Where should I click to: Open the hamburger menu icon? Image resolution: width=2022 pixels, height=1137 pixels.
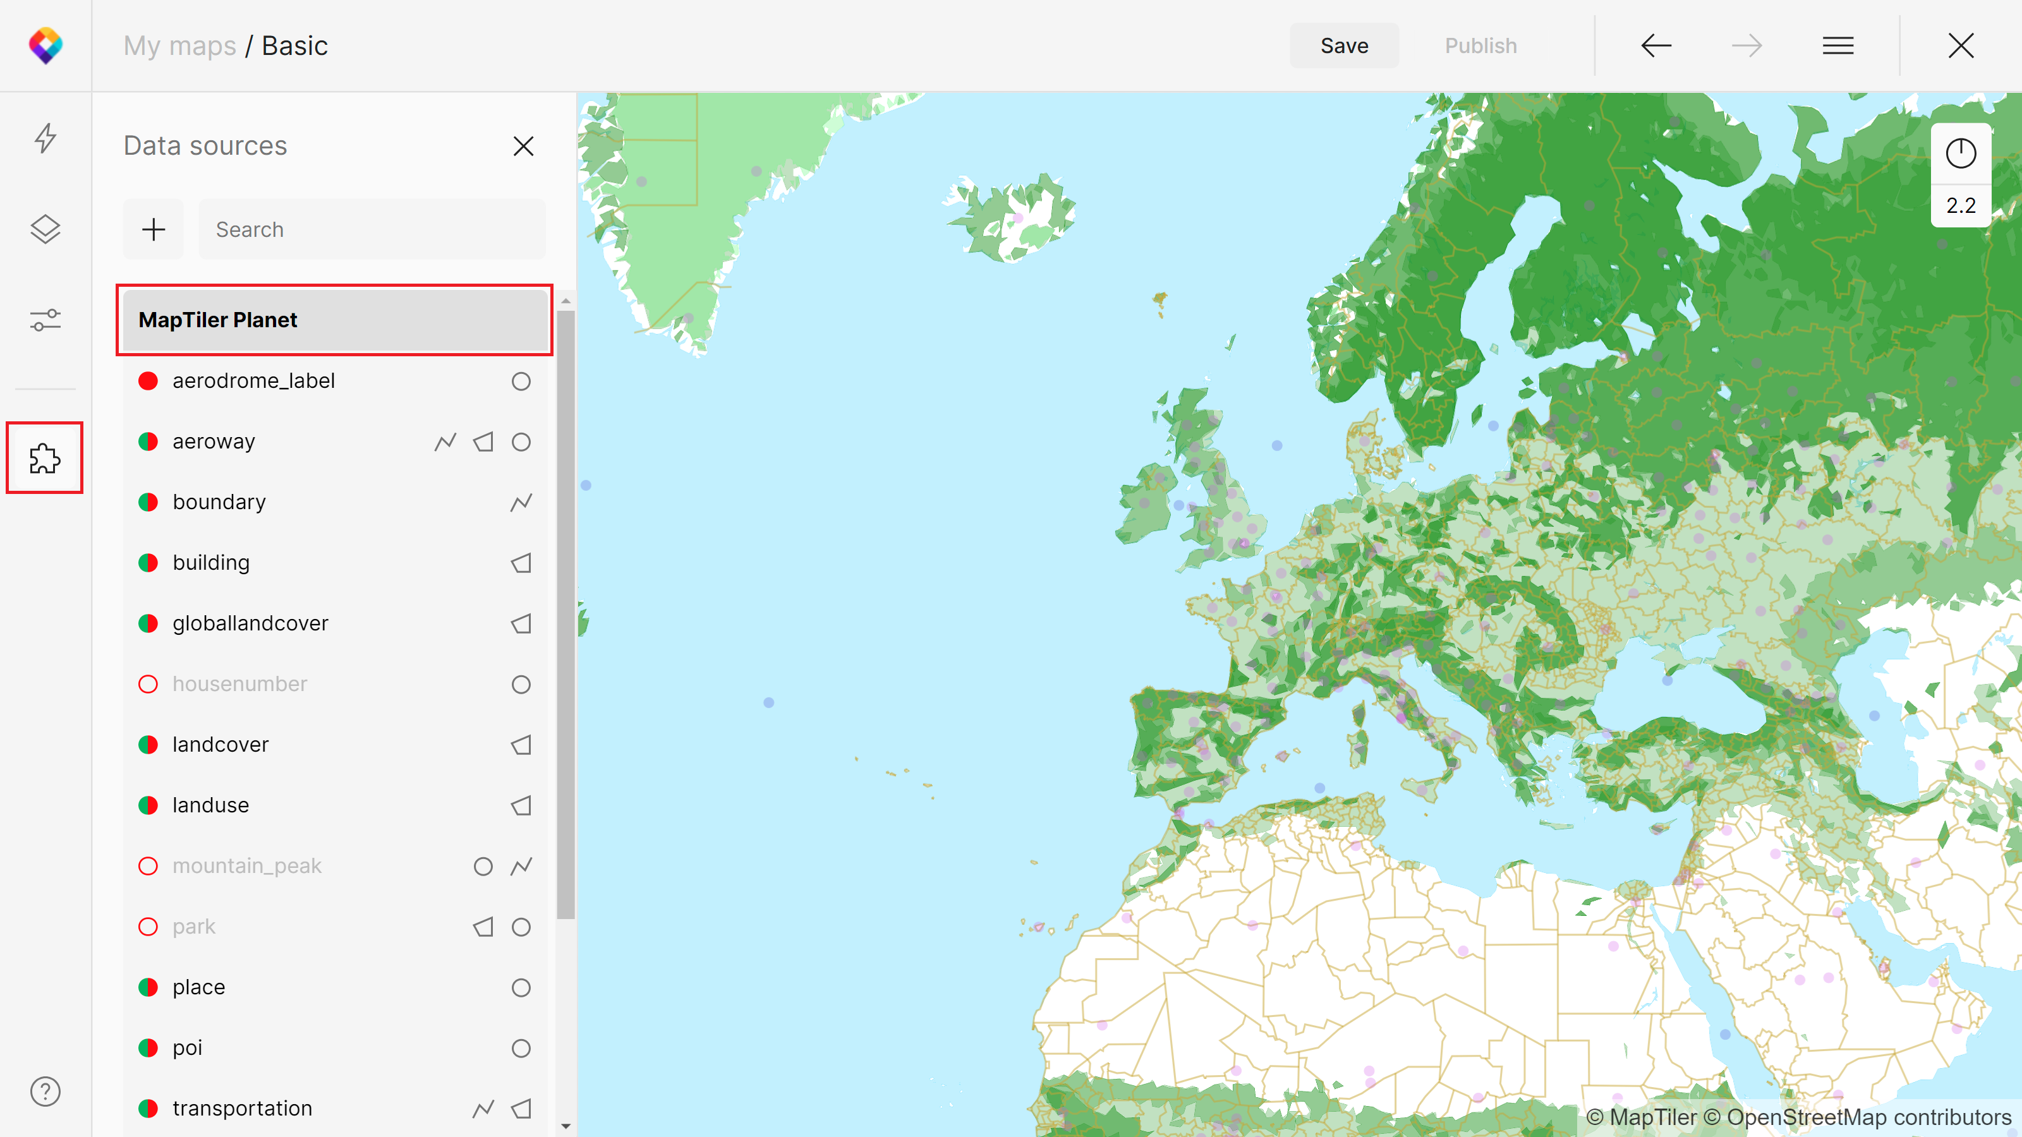1837,45
